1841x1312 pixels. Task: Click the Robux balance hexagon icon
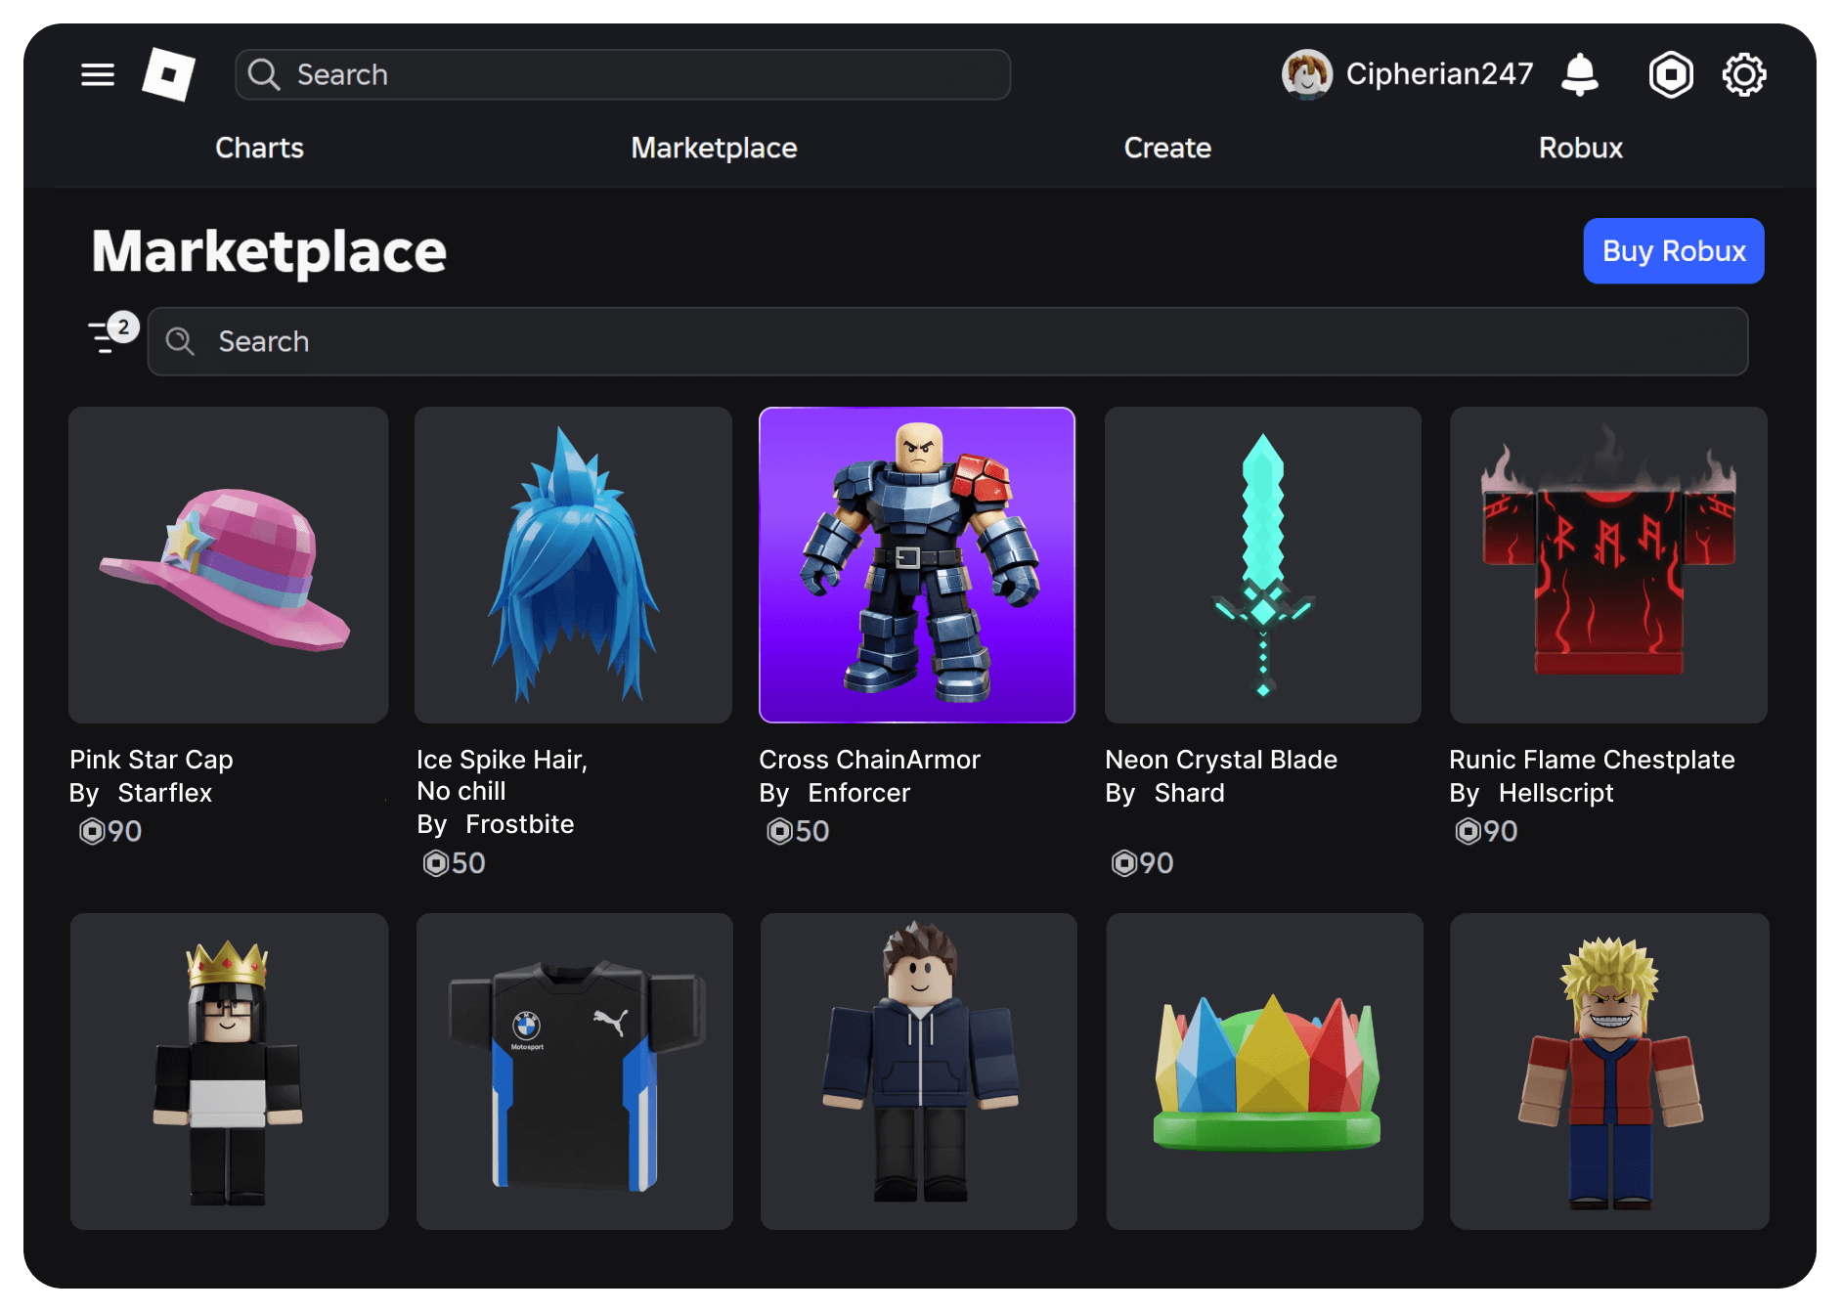pos(1670,74)
